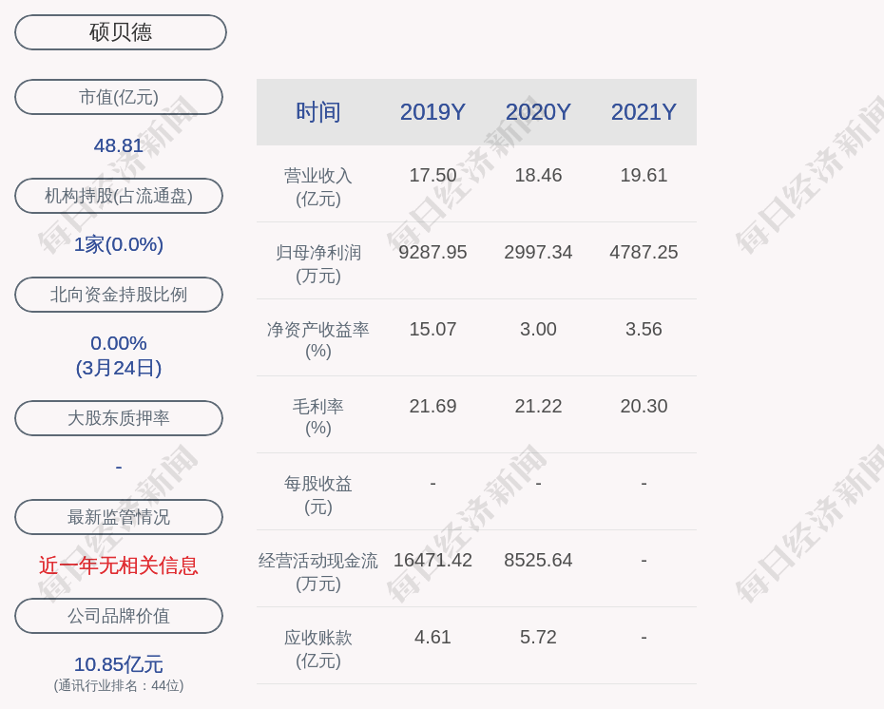Image resolution: width=884 pixels, height=709 pixels.
Task: Click the 48.81 market value figure
Action: (119, 145)
